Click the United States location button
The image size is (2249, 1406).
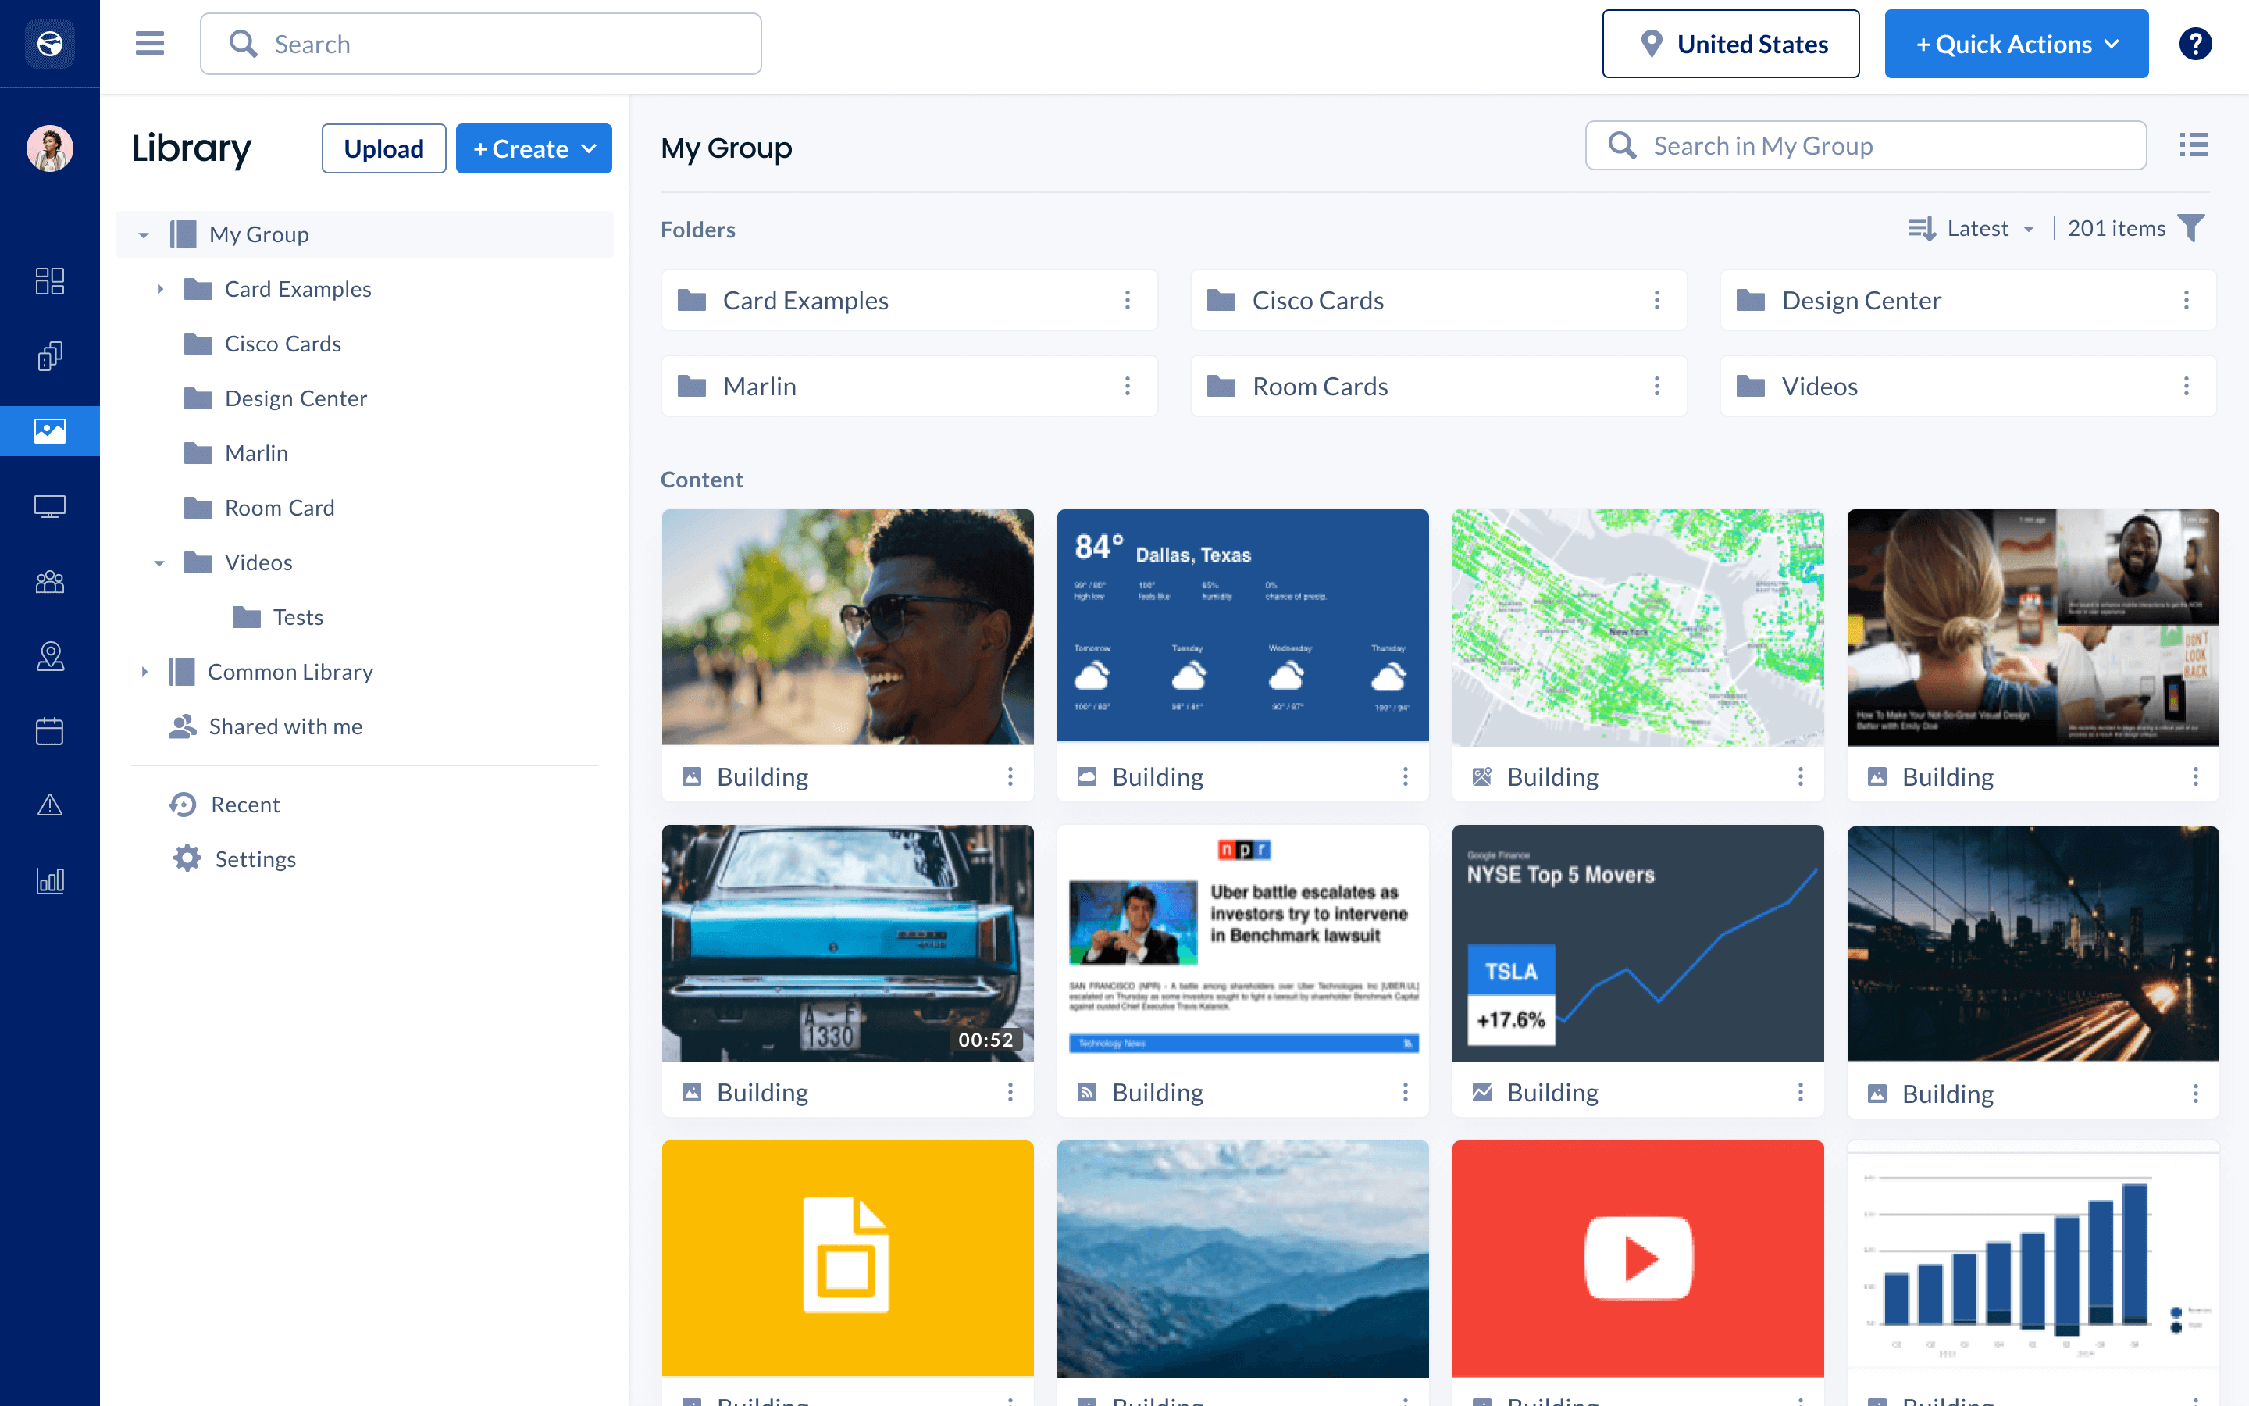1730,44
